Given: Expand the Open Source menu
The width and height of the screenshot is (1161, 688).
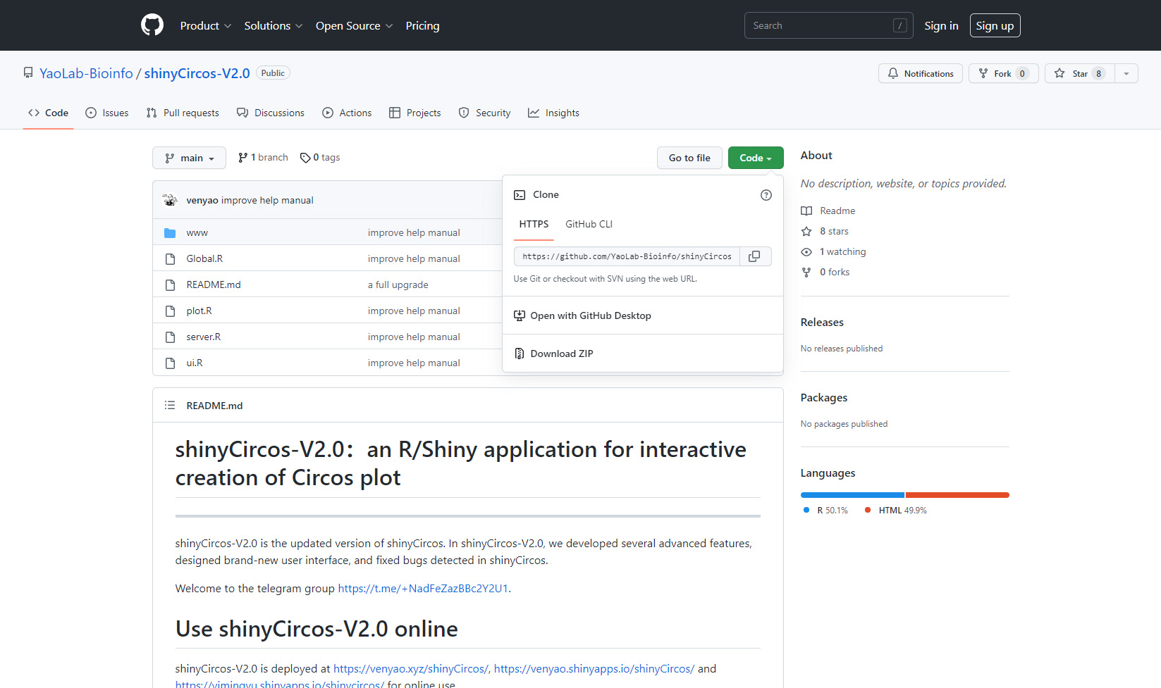Looking at the screenshot, I should click(354, 25).
